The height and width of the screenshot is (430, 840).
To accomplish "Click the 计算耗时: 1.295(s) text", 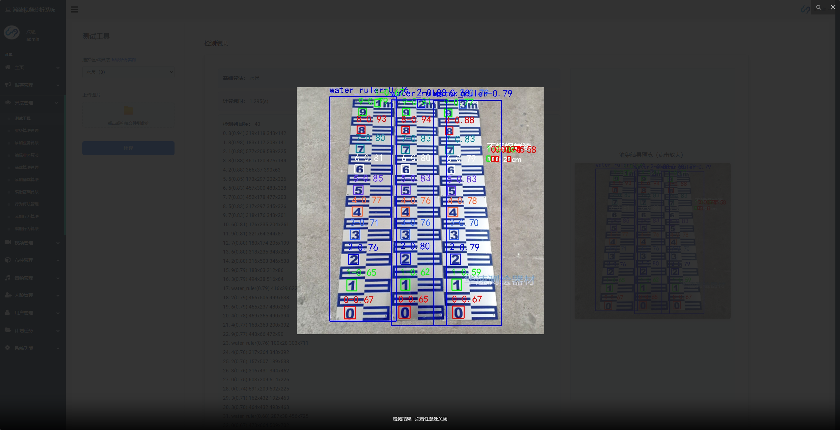I will click(246, 101).
